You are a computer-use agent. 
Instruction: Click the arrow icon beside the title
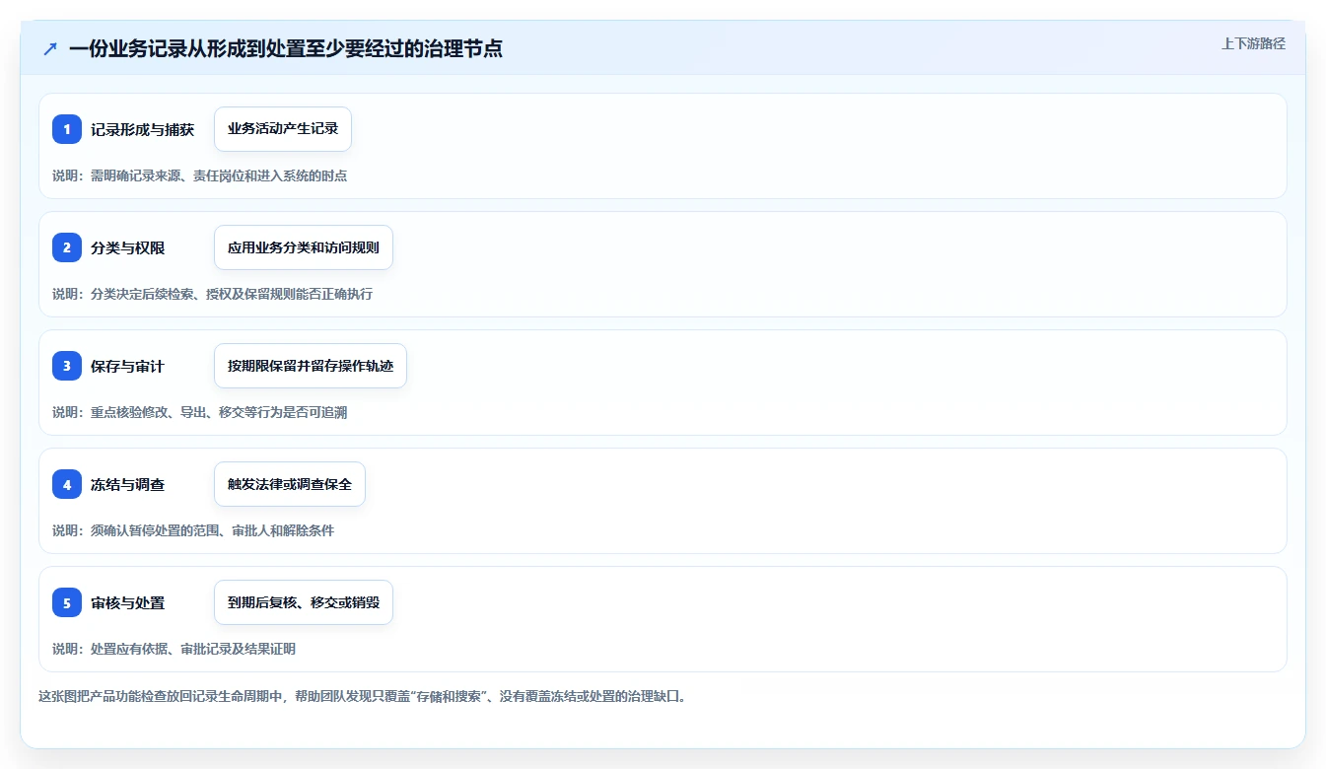coord(50,49)
